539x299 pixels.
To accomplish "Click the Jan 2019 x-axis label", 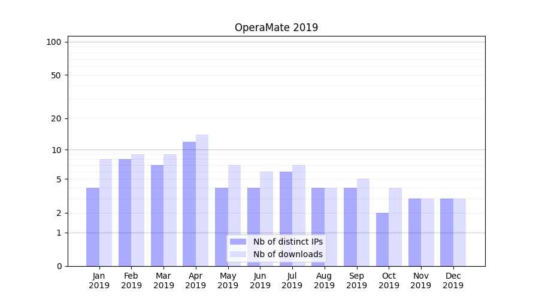I will click(99, 280).
